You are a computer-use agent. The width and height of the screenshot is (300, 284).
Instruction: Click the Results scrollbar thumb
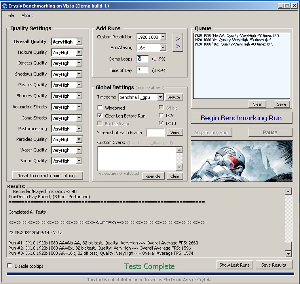(289, 246)
